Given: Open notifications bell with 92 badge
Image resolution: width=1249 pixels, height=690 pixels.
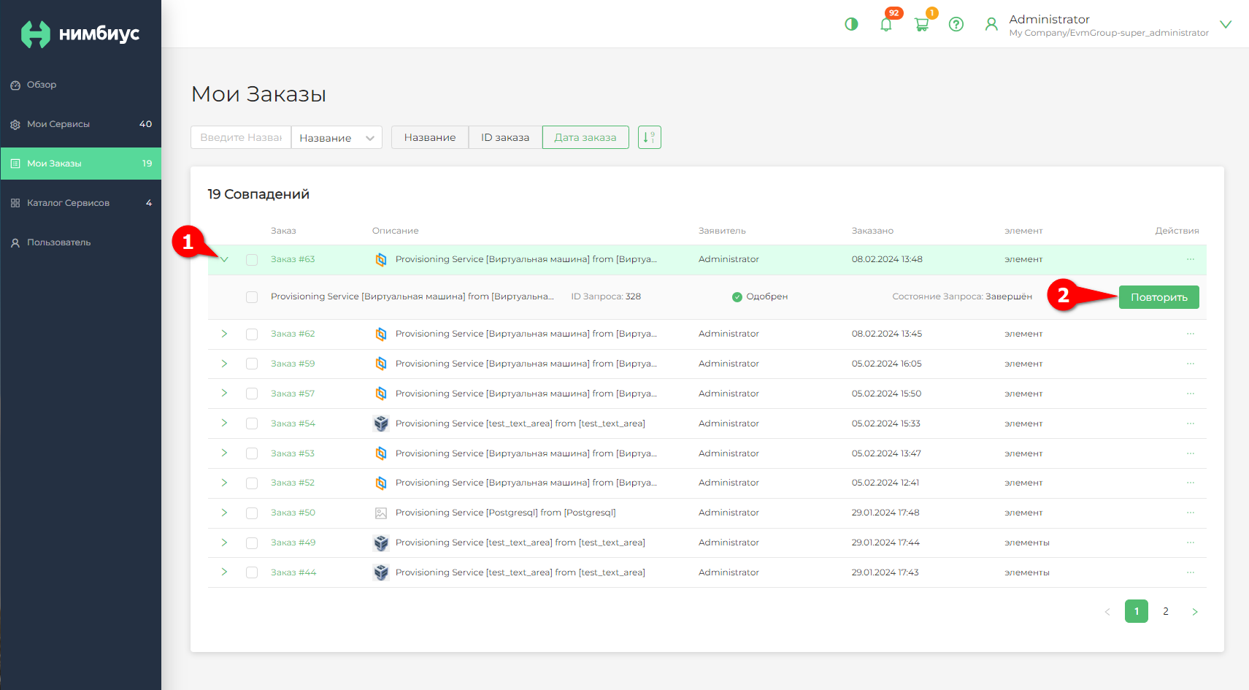Looking at the screenshot, I should click(886, 24).
